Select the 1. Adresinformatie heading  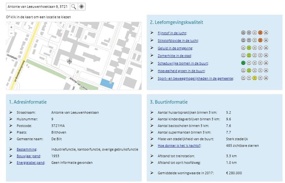28,102
